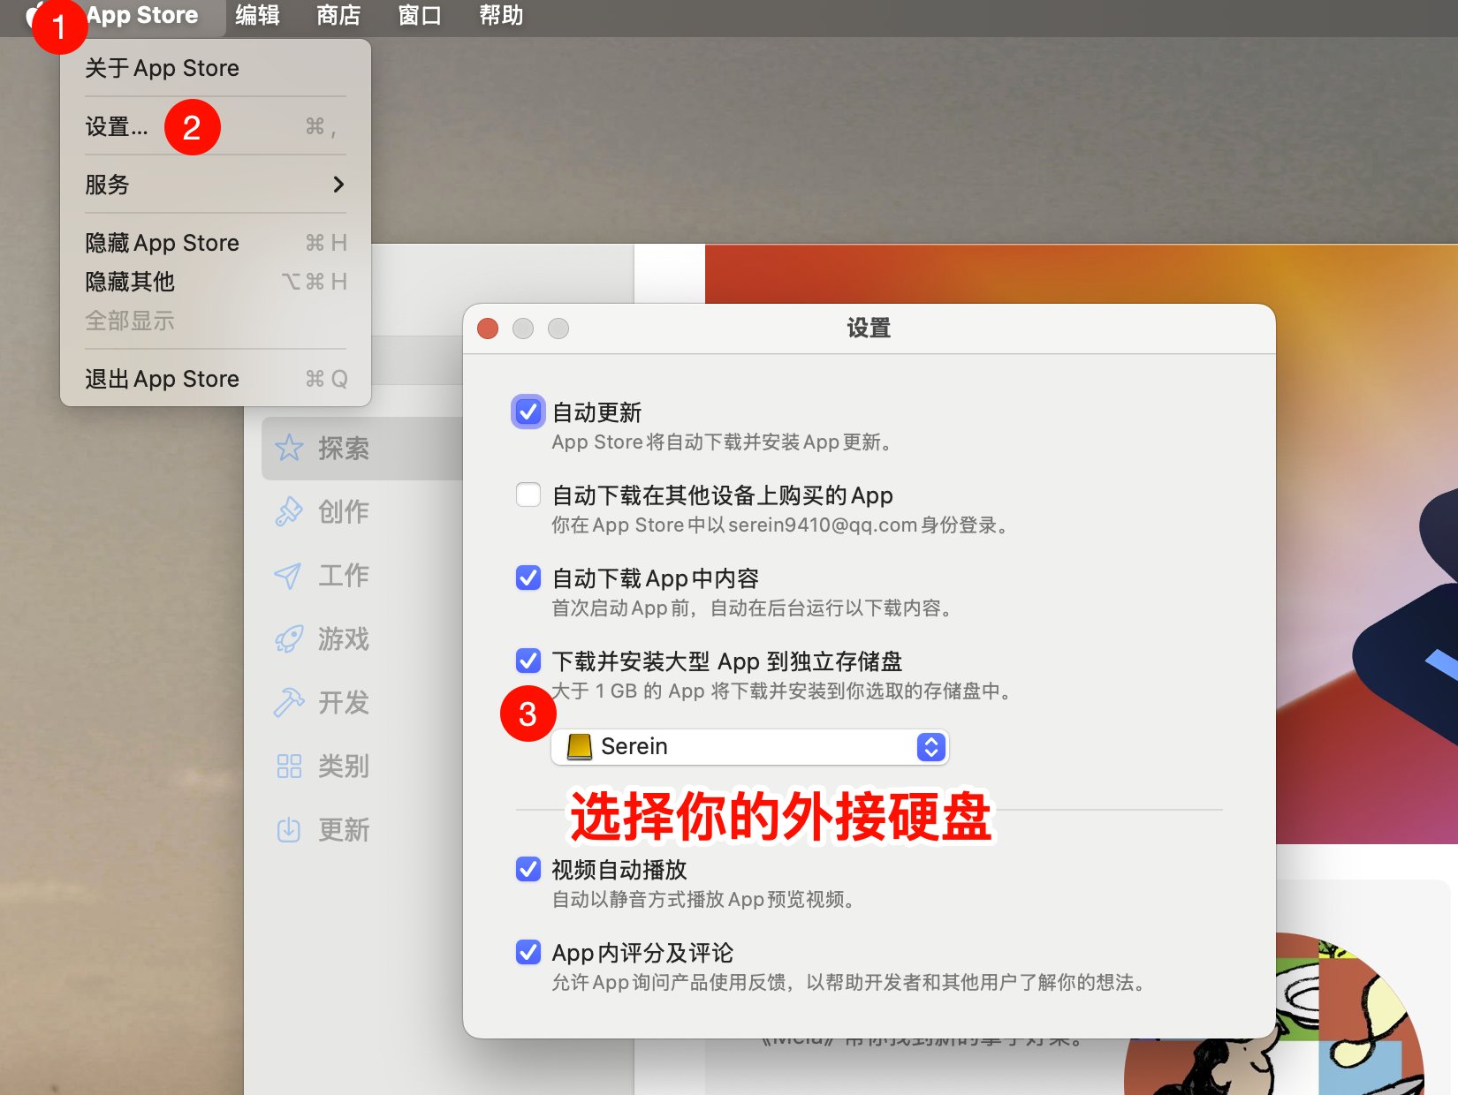Select the 探索 star icon in sidebar
The image size is (1458, 1095).
pos(288,449)
